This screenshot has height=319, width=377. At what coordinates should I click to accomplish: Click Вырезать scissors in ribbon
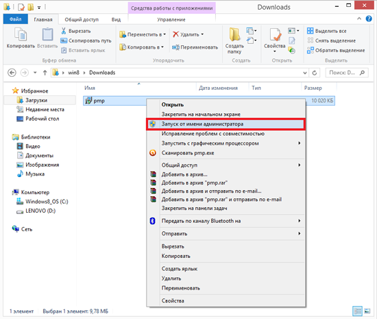(76, 31)
